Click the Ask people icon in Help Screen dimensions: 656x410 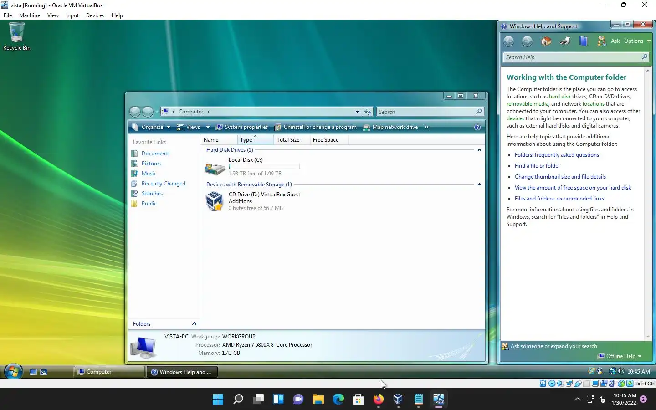[x=601, y=41]
